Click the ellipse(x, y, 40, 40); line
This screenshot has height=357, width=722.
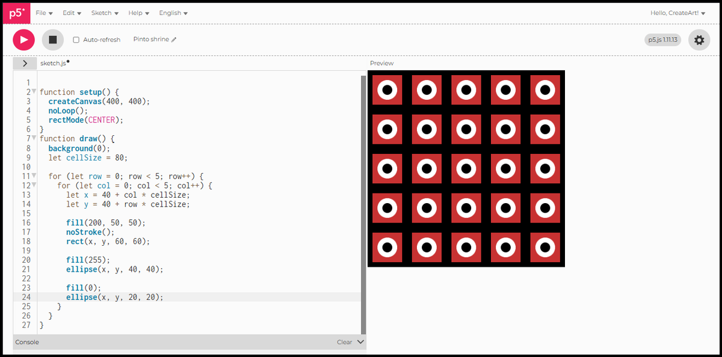(x=114, y=269)
